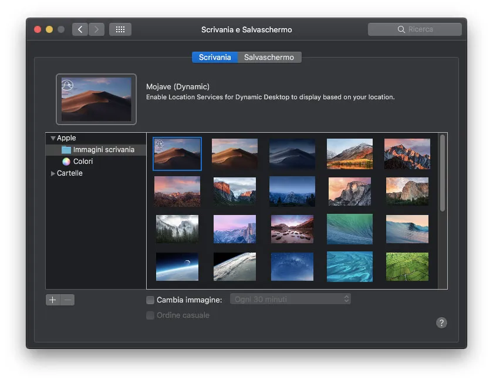493x383 pixels.
Task: Click the magnifying glass in the Ricerca field
Action: point(401,29)
